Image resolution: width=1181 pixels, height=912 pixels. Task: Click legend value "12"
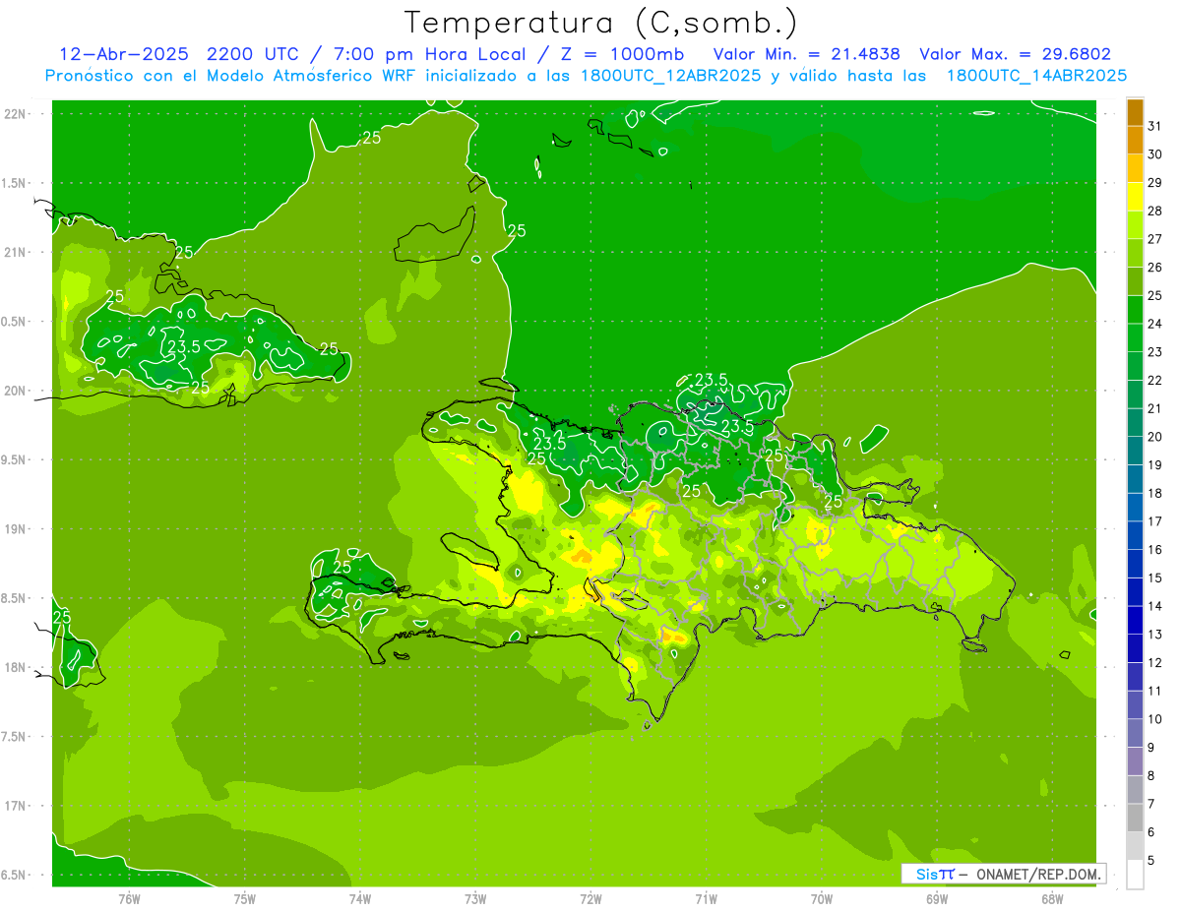(1155, 662)
